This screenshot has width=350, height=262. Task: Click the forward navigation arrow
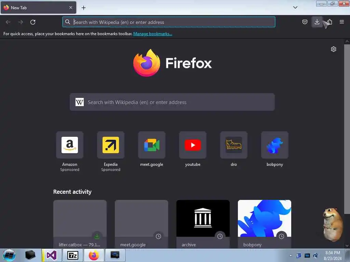21,22
